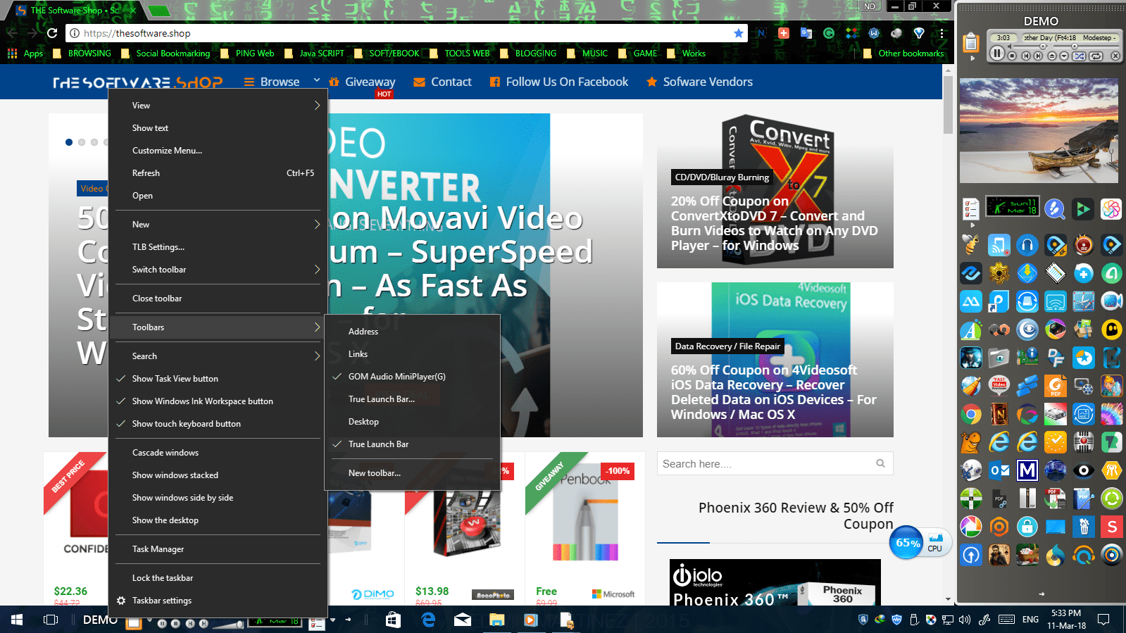Open Edge browser from the taskbar
1126x633 pixels.
click(428, 620)
